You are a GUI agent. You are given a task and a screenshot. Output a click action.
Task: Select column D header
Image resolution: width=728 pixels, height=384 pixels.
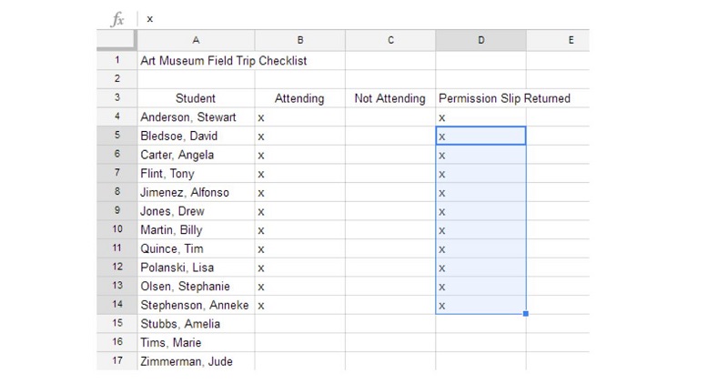(481, 40)
